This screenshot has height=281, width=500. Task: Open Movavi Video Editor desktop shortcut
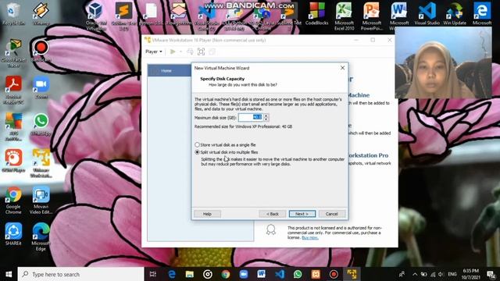41,200
